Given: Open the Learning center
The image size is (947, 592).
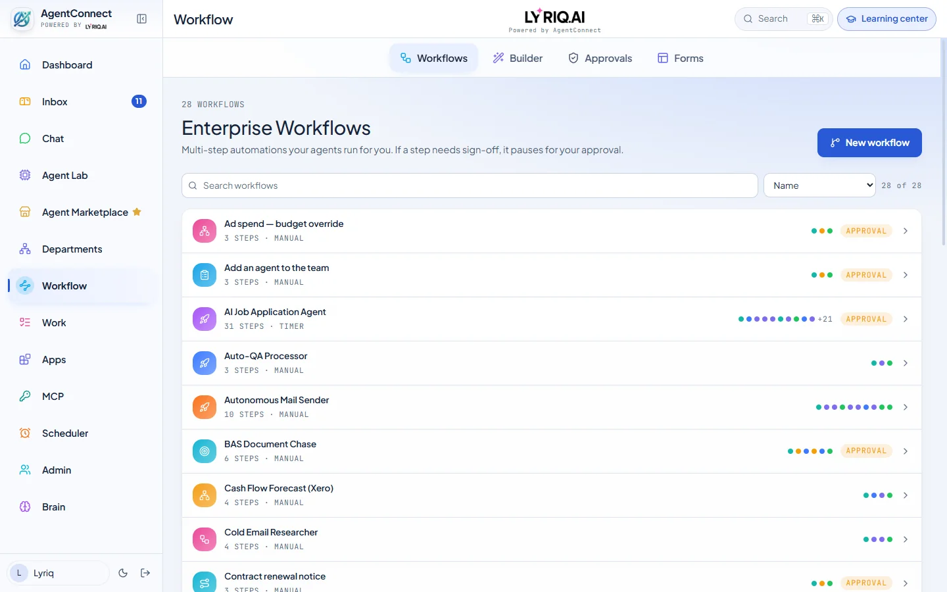Looking at the screenshot, I should pyautogui.click(x=886, y=19).
